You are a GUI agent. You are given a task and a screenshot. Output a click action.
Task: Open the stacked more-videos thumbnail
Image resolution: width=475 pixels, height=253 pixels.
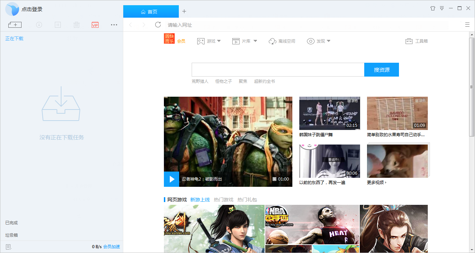click(398, 160)
